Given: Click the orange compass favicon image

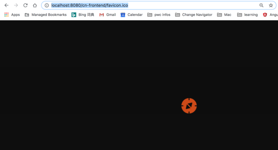Looking at the screenshot, I should (189, 106).
